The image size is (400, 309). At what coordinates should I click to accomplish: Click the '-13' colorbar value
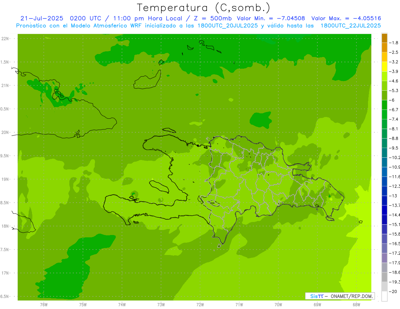point(393,196)
